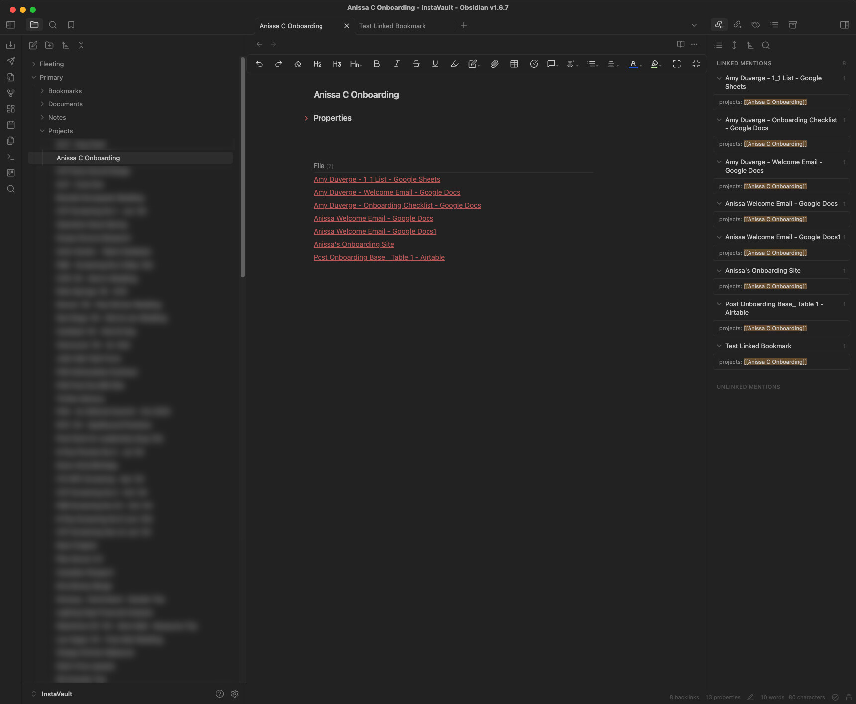Toggle the right sidebar
The width and height of the screenshot is (856, 704).
(x=845, y=25)
